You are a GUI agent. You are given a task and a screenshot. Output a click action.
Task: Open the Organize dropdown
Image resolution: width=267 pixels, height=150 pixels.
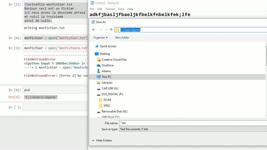[x=101, y=37]
